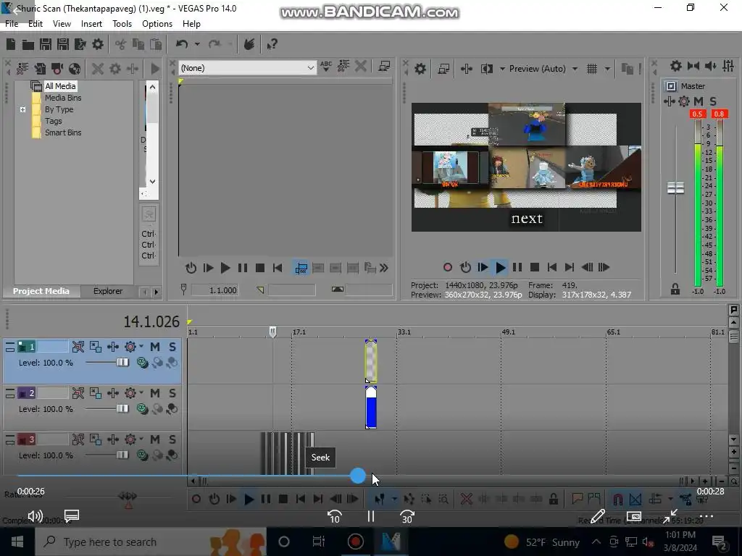The image size is (742, 556).
Task: Click the lock envelopes padlock in timeline toolbar
Action: pyautogui.click(x=553, y=499)
